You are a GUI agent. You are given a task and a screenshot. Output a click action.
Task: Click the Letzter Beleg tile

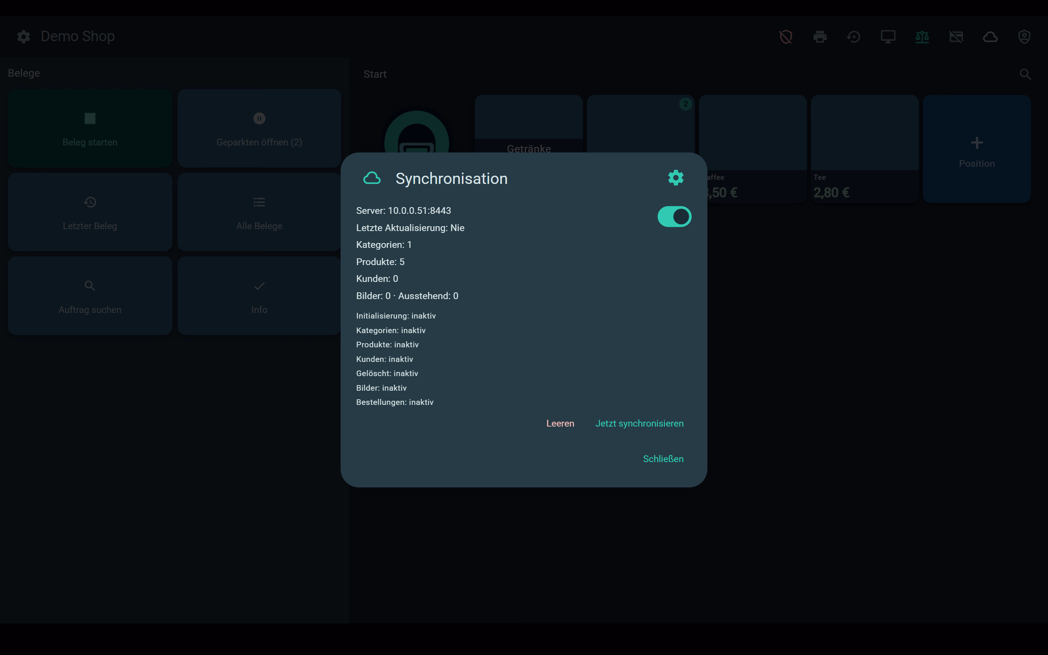pyautogui.click(x=90, y=212)
